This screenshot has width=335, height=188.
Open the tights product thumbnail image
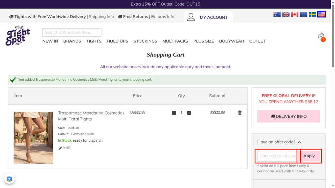pyautogui.click(x=33, y=138)
